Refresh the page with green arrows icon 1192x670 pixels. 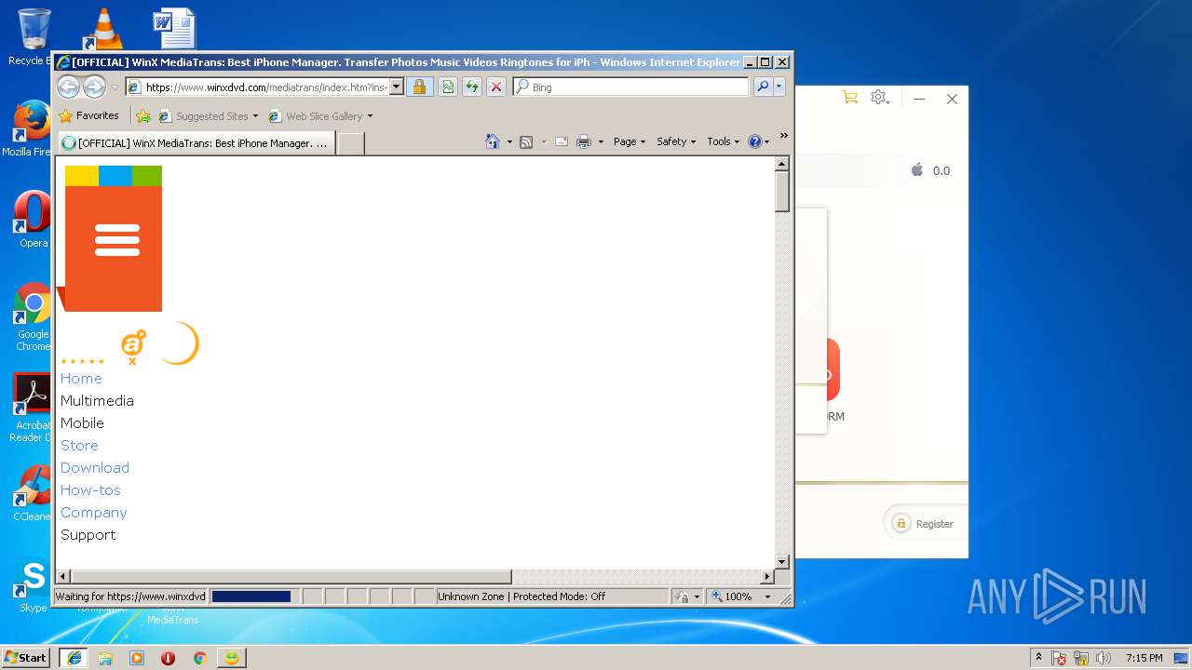pyautogui.click(x=472, y=87)
